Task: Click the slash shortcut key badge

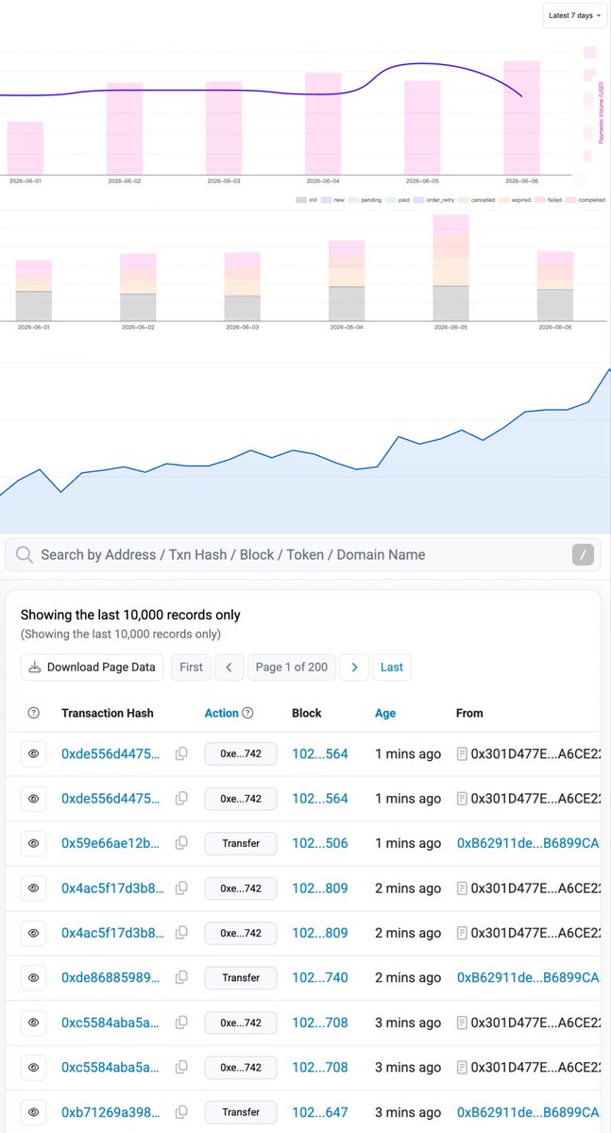Action: tap(585, 555)
